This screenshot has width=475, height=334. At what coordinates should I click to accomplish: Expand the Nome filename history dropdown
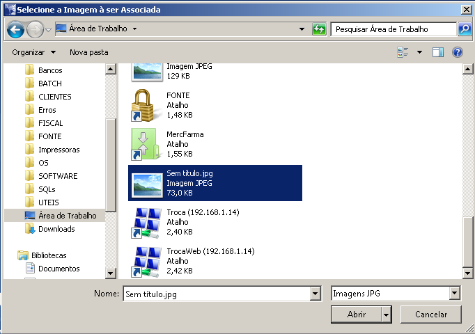coord(315,294)
